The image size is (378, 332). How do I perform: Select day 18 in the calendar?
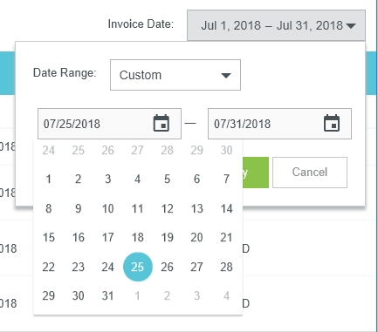pos(138,238)
